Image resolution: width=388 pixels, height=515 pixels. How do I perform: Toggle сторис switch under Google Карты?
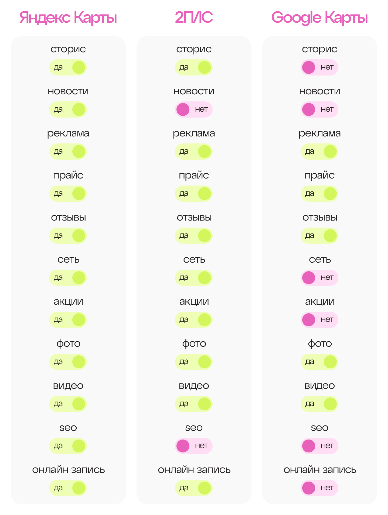[x=319, y=67]
